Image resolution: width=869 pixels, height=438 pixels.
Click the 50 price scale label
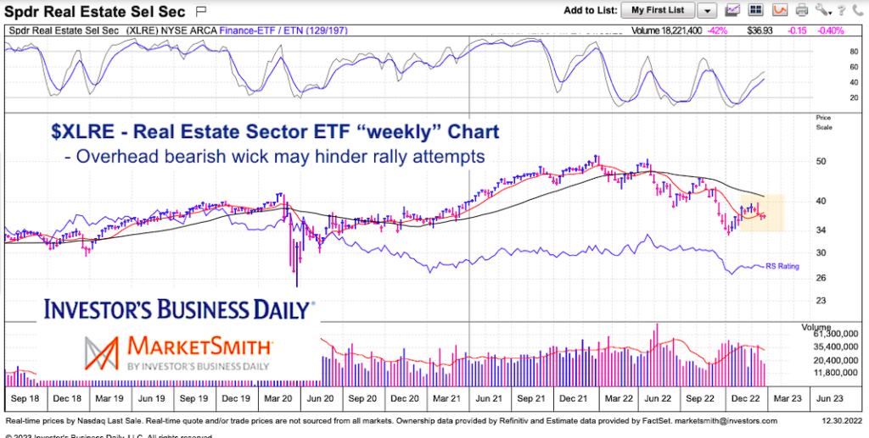click(821, 162)
